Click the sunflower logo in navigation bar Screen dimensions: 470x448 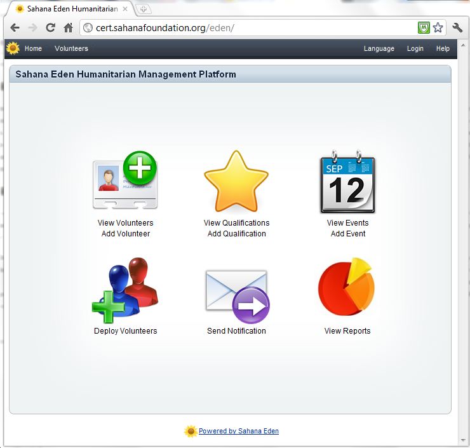(13, 48)
